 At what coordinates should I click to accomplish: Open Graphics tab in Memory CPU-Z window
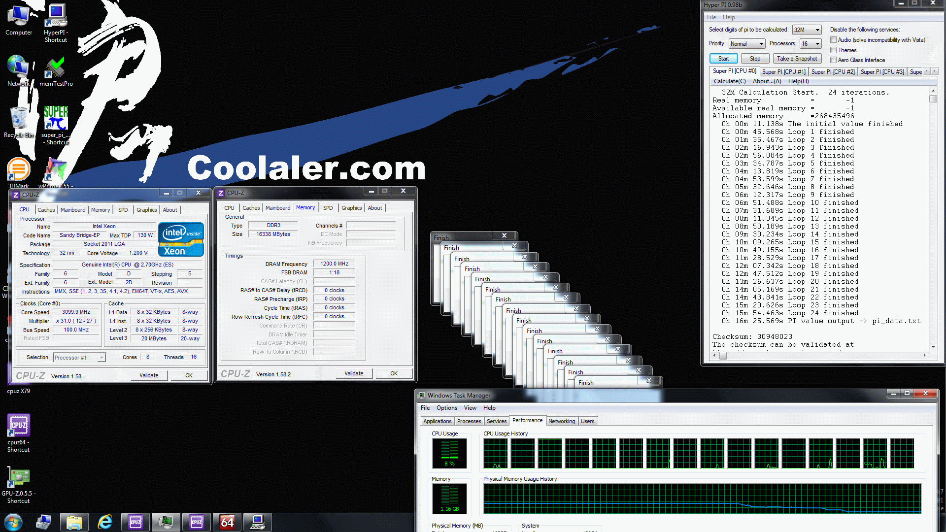coord(351,208)
